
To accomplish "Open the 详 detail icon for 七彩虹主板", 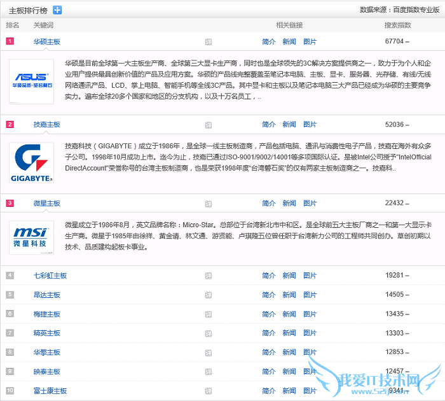I will tap(209, 276).
